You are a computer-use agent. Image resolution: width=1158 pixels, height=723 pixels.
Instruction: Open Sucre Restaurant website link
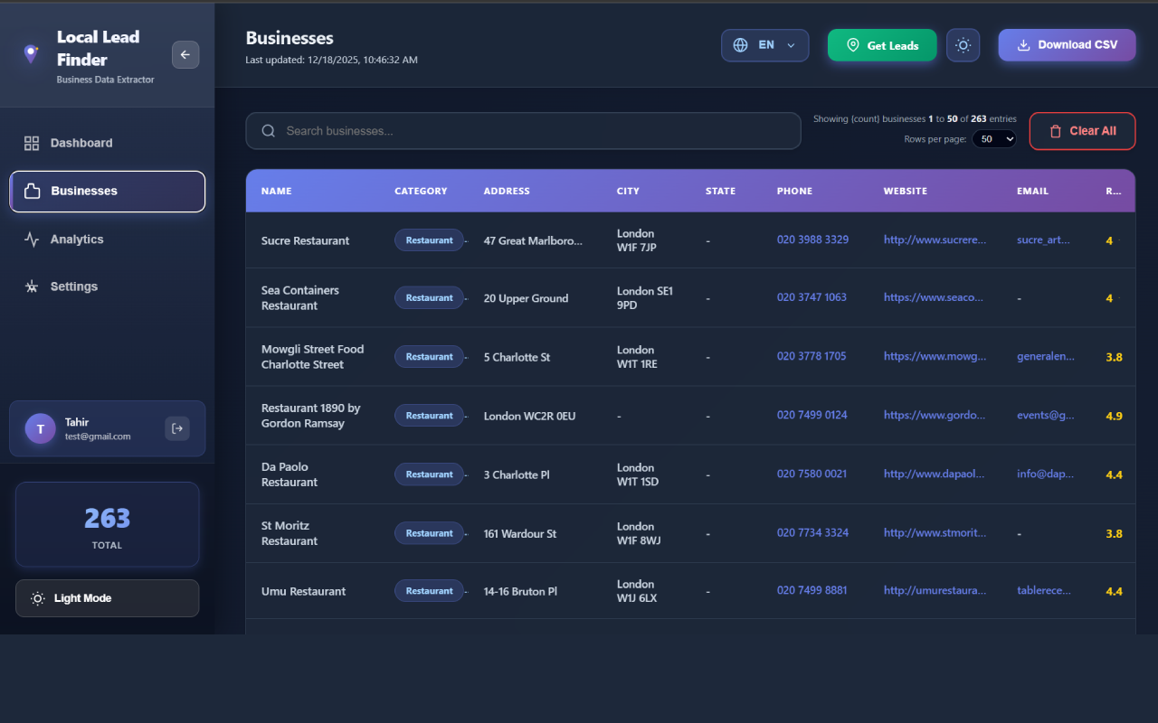tap(935, 240)
